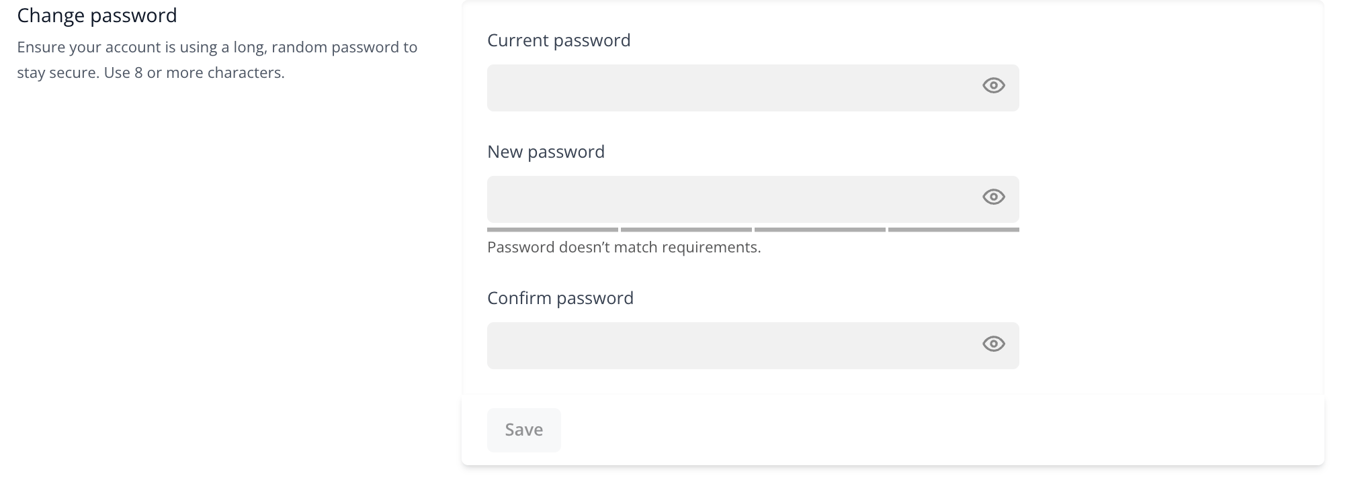
Task: Click second segment of password strength meter
Action: (x=686, y=230)
